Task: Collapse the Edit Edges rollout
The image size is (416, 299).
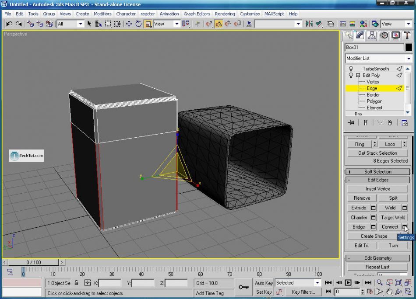Action: tap(378, 180)
